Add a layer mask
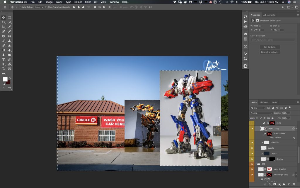This screenshot has width=300, height=188. click(x=275, y=184)
